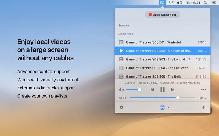
Task: Click the playback progress slider handle
Action: [x=178, y=98]
